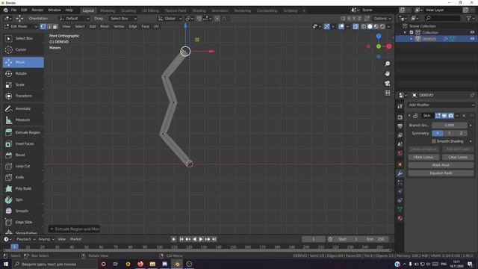478x269 pixels.
Task: Click the Mark Loose button
Action: tap(423, 157)
